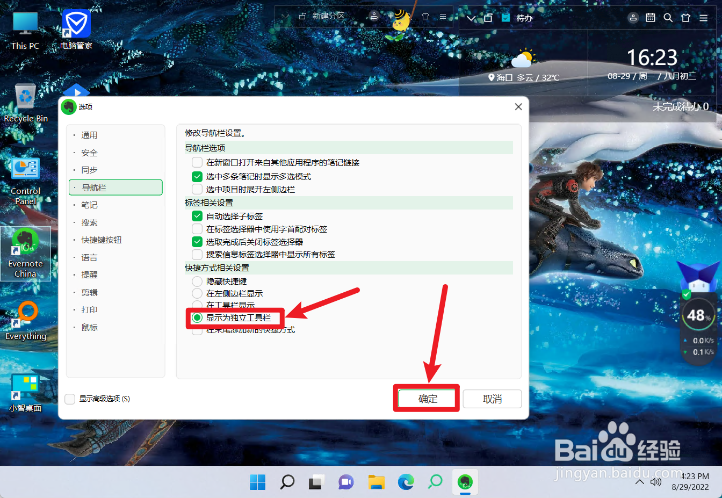
Task: Check 选中项目时展开左侧边栏
Action: [x=197, y=189]
